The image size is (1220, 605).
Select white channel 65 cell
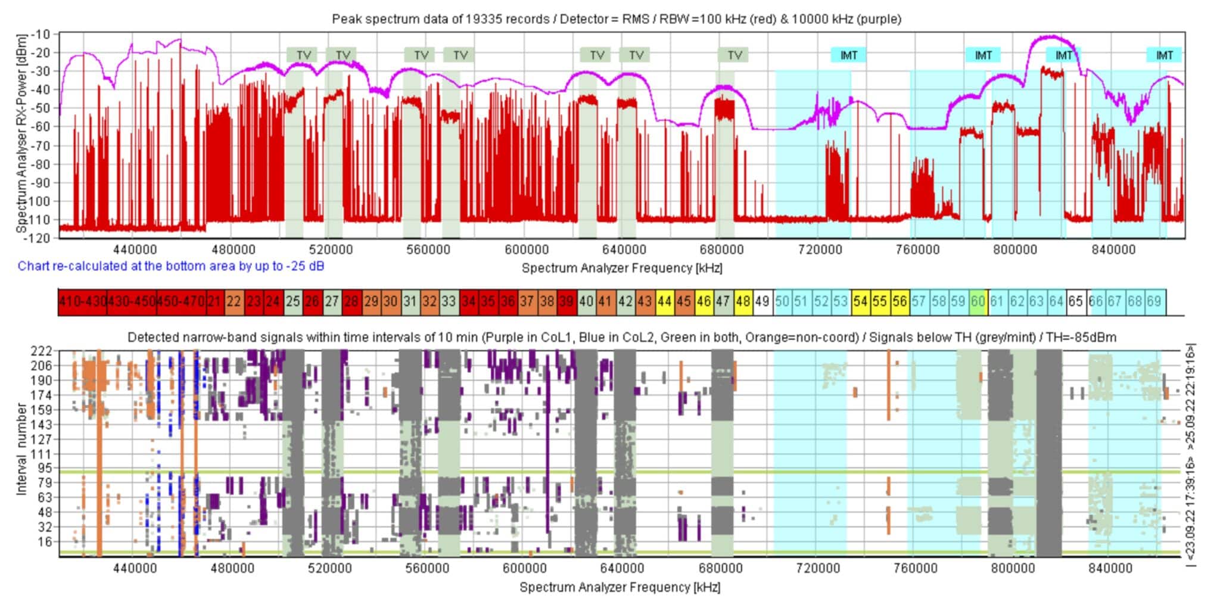tap(1075, 301)
